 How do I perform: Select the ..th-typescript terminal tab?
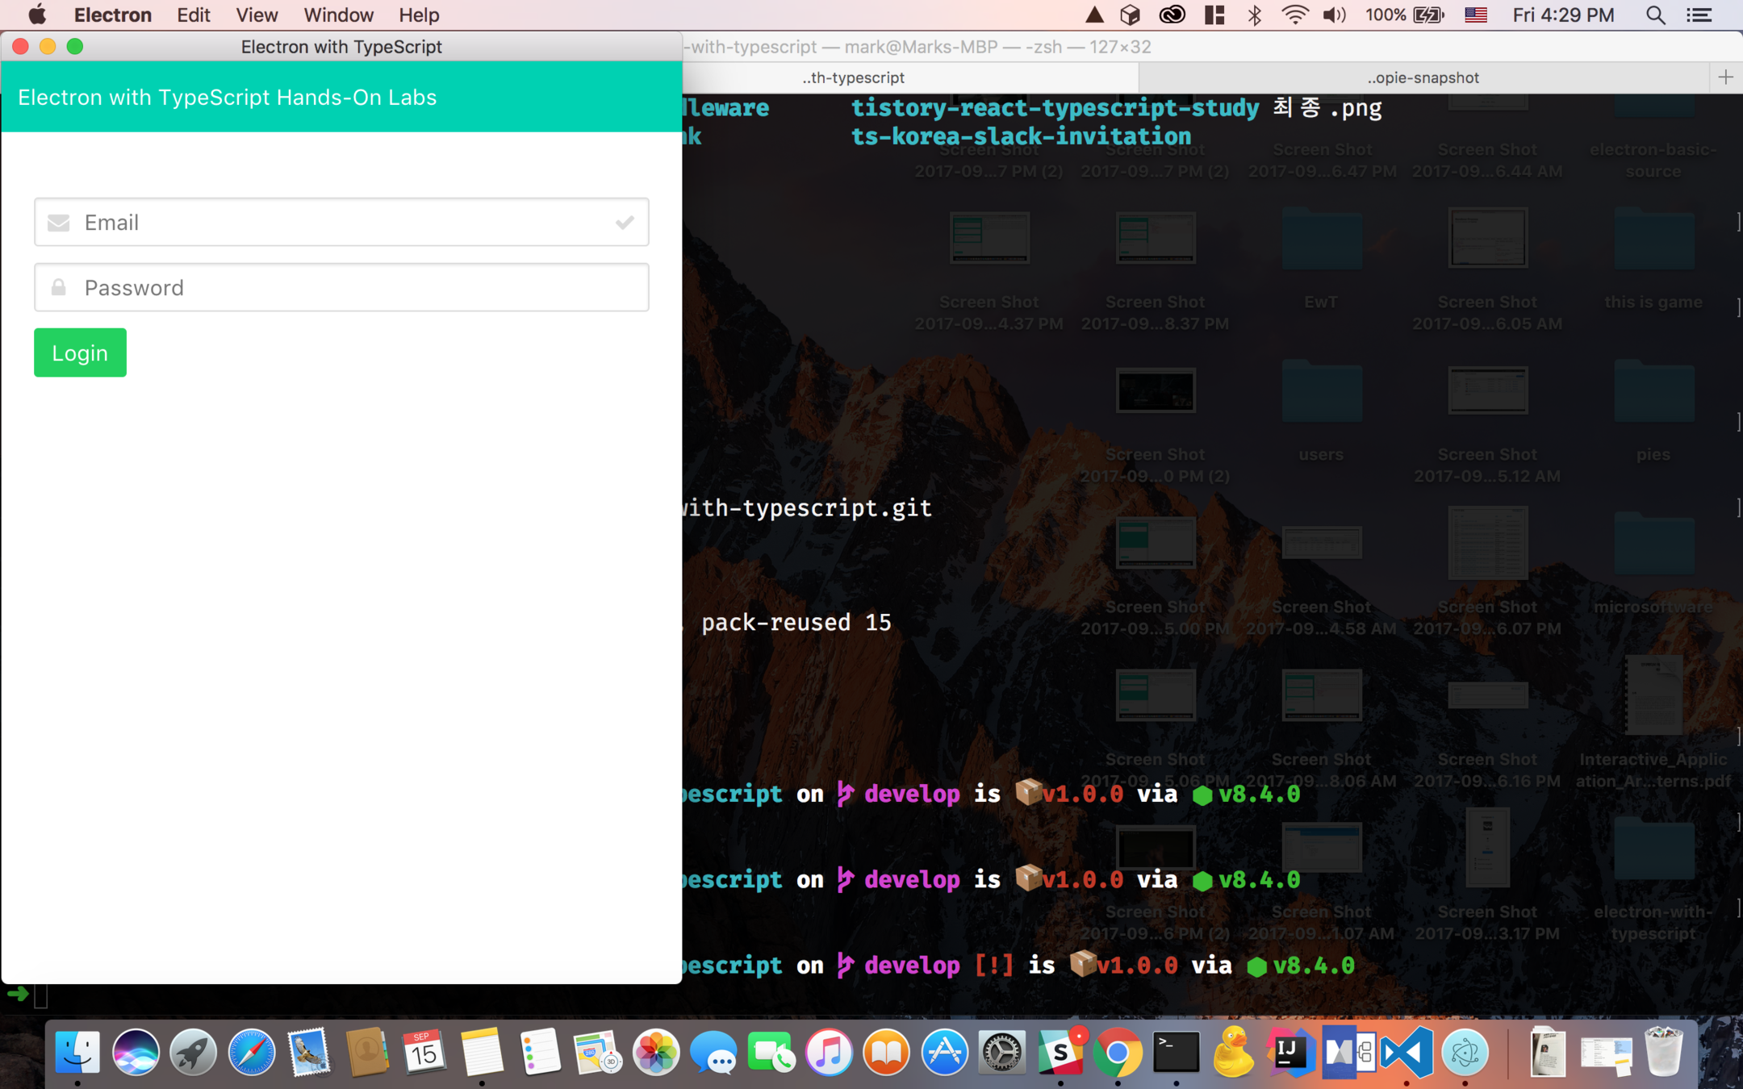853,77
